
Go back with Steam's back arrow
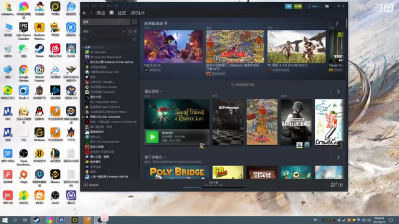(84, 13)
